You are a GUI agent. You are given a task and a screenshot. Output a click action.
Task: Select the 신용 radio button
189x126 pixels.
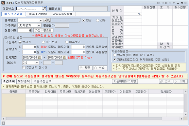(98, 21)
